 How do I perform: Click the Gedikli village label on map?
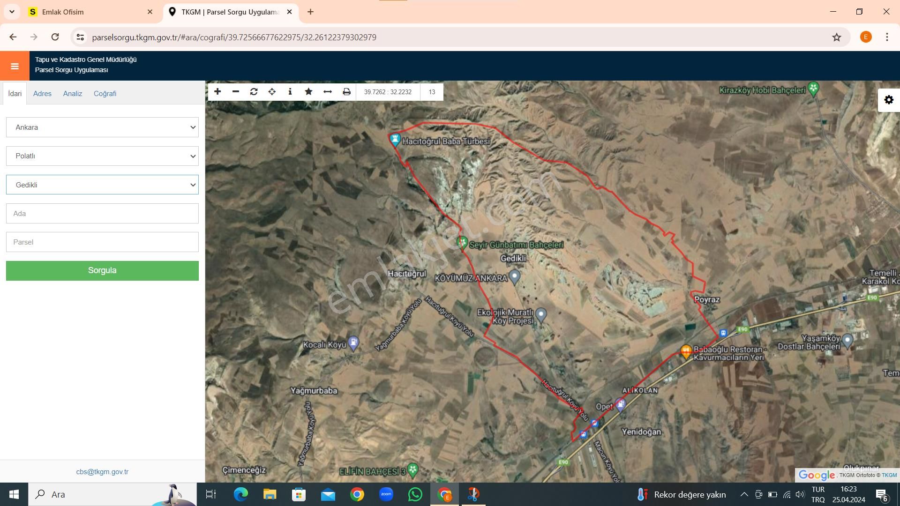coord(513,259)
